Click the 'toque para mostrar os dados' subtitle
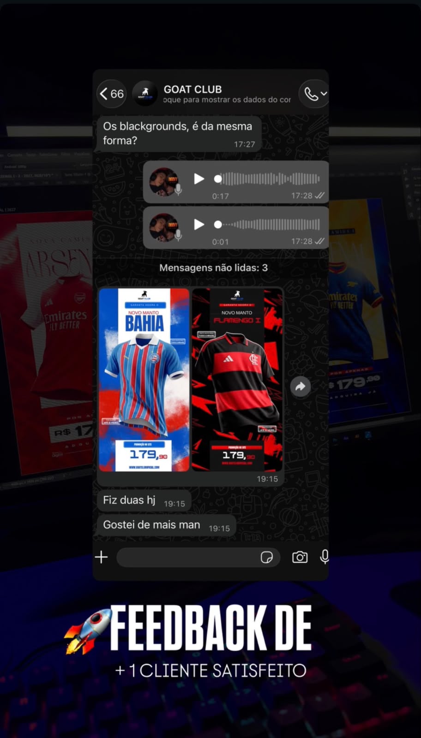 (227, 100)
